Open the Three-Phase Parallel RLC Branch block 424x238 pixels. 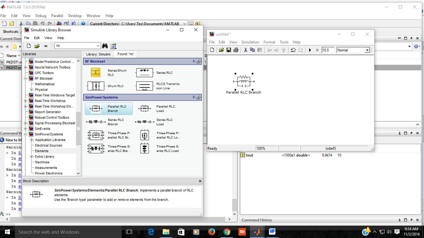tap(95, 135)
